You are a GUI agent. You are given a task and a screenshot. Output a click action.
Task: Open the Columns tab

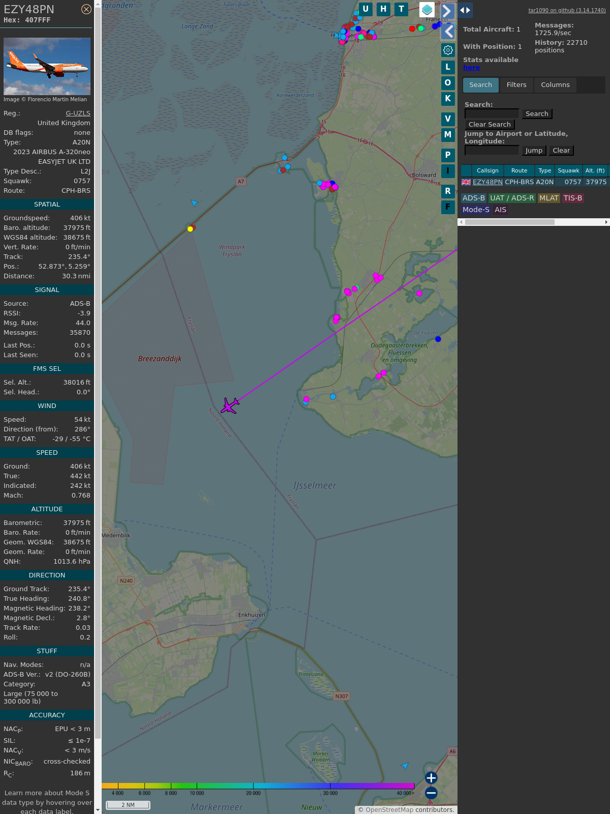tap(555, 85)
